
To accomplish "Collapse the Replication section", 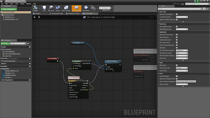I will point(159,32).
